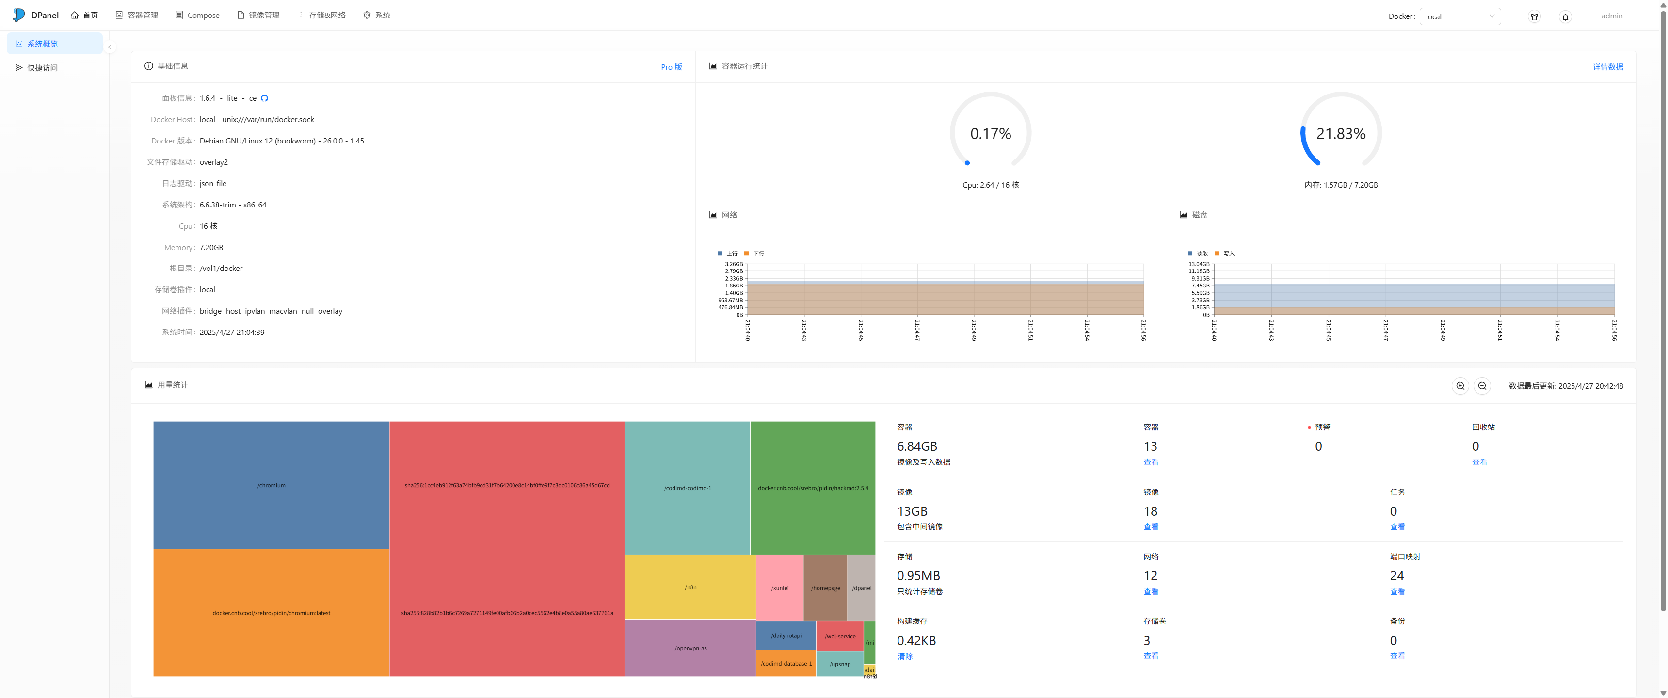The height and width of the screenshot is (698, 1668).
Task: Open the 镜像管理 menu
Action: coord(258,16)
